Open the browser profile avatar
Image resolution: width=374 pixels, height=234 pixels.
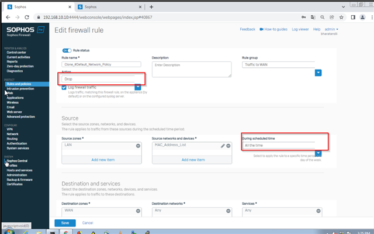click(x=362, y=17)
